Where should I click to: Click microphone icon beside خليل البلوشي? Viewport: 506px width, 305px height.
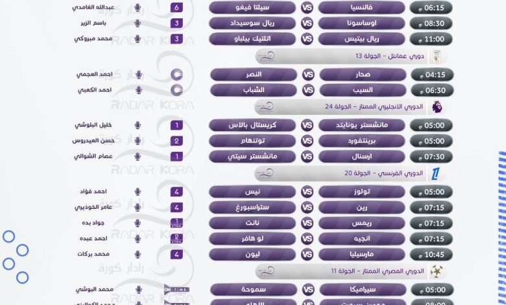(x=138, y=125)
